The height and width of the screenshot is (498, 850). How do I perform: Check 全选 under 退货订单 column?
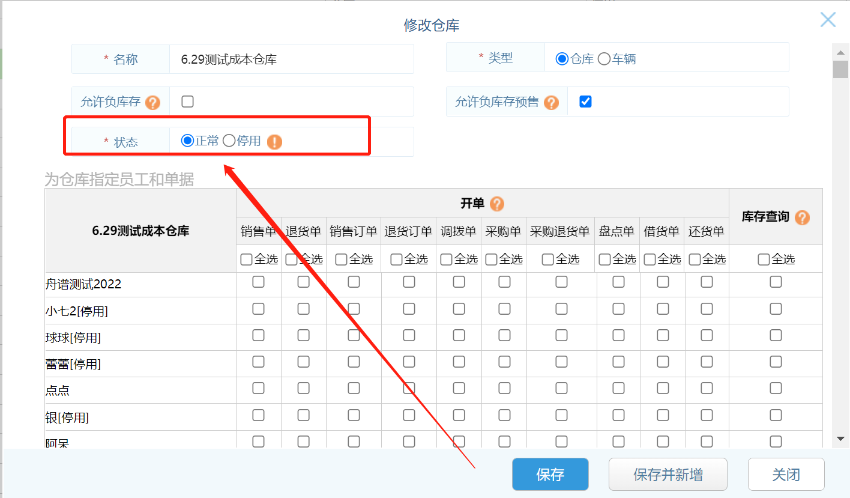tap(396, 260)
